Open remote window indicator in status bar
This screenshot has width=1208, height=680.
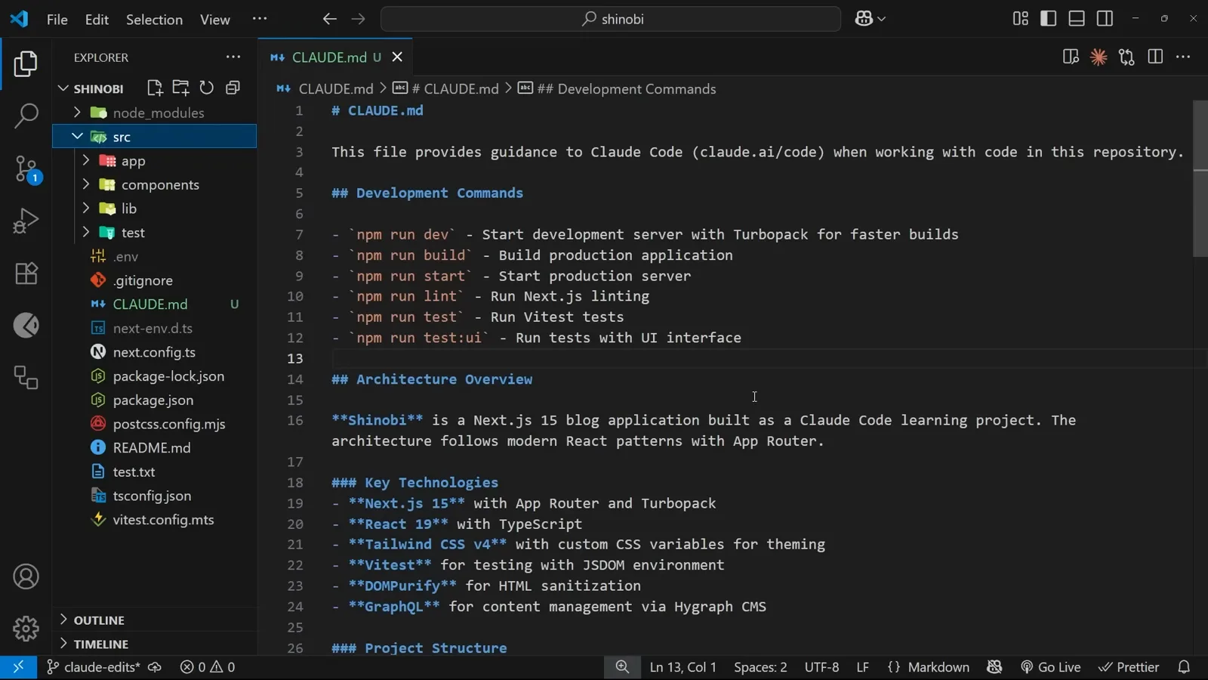tap(18, 667)
